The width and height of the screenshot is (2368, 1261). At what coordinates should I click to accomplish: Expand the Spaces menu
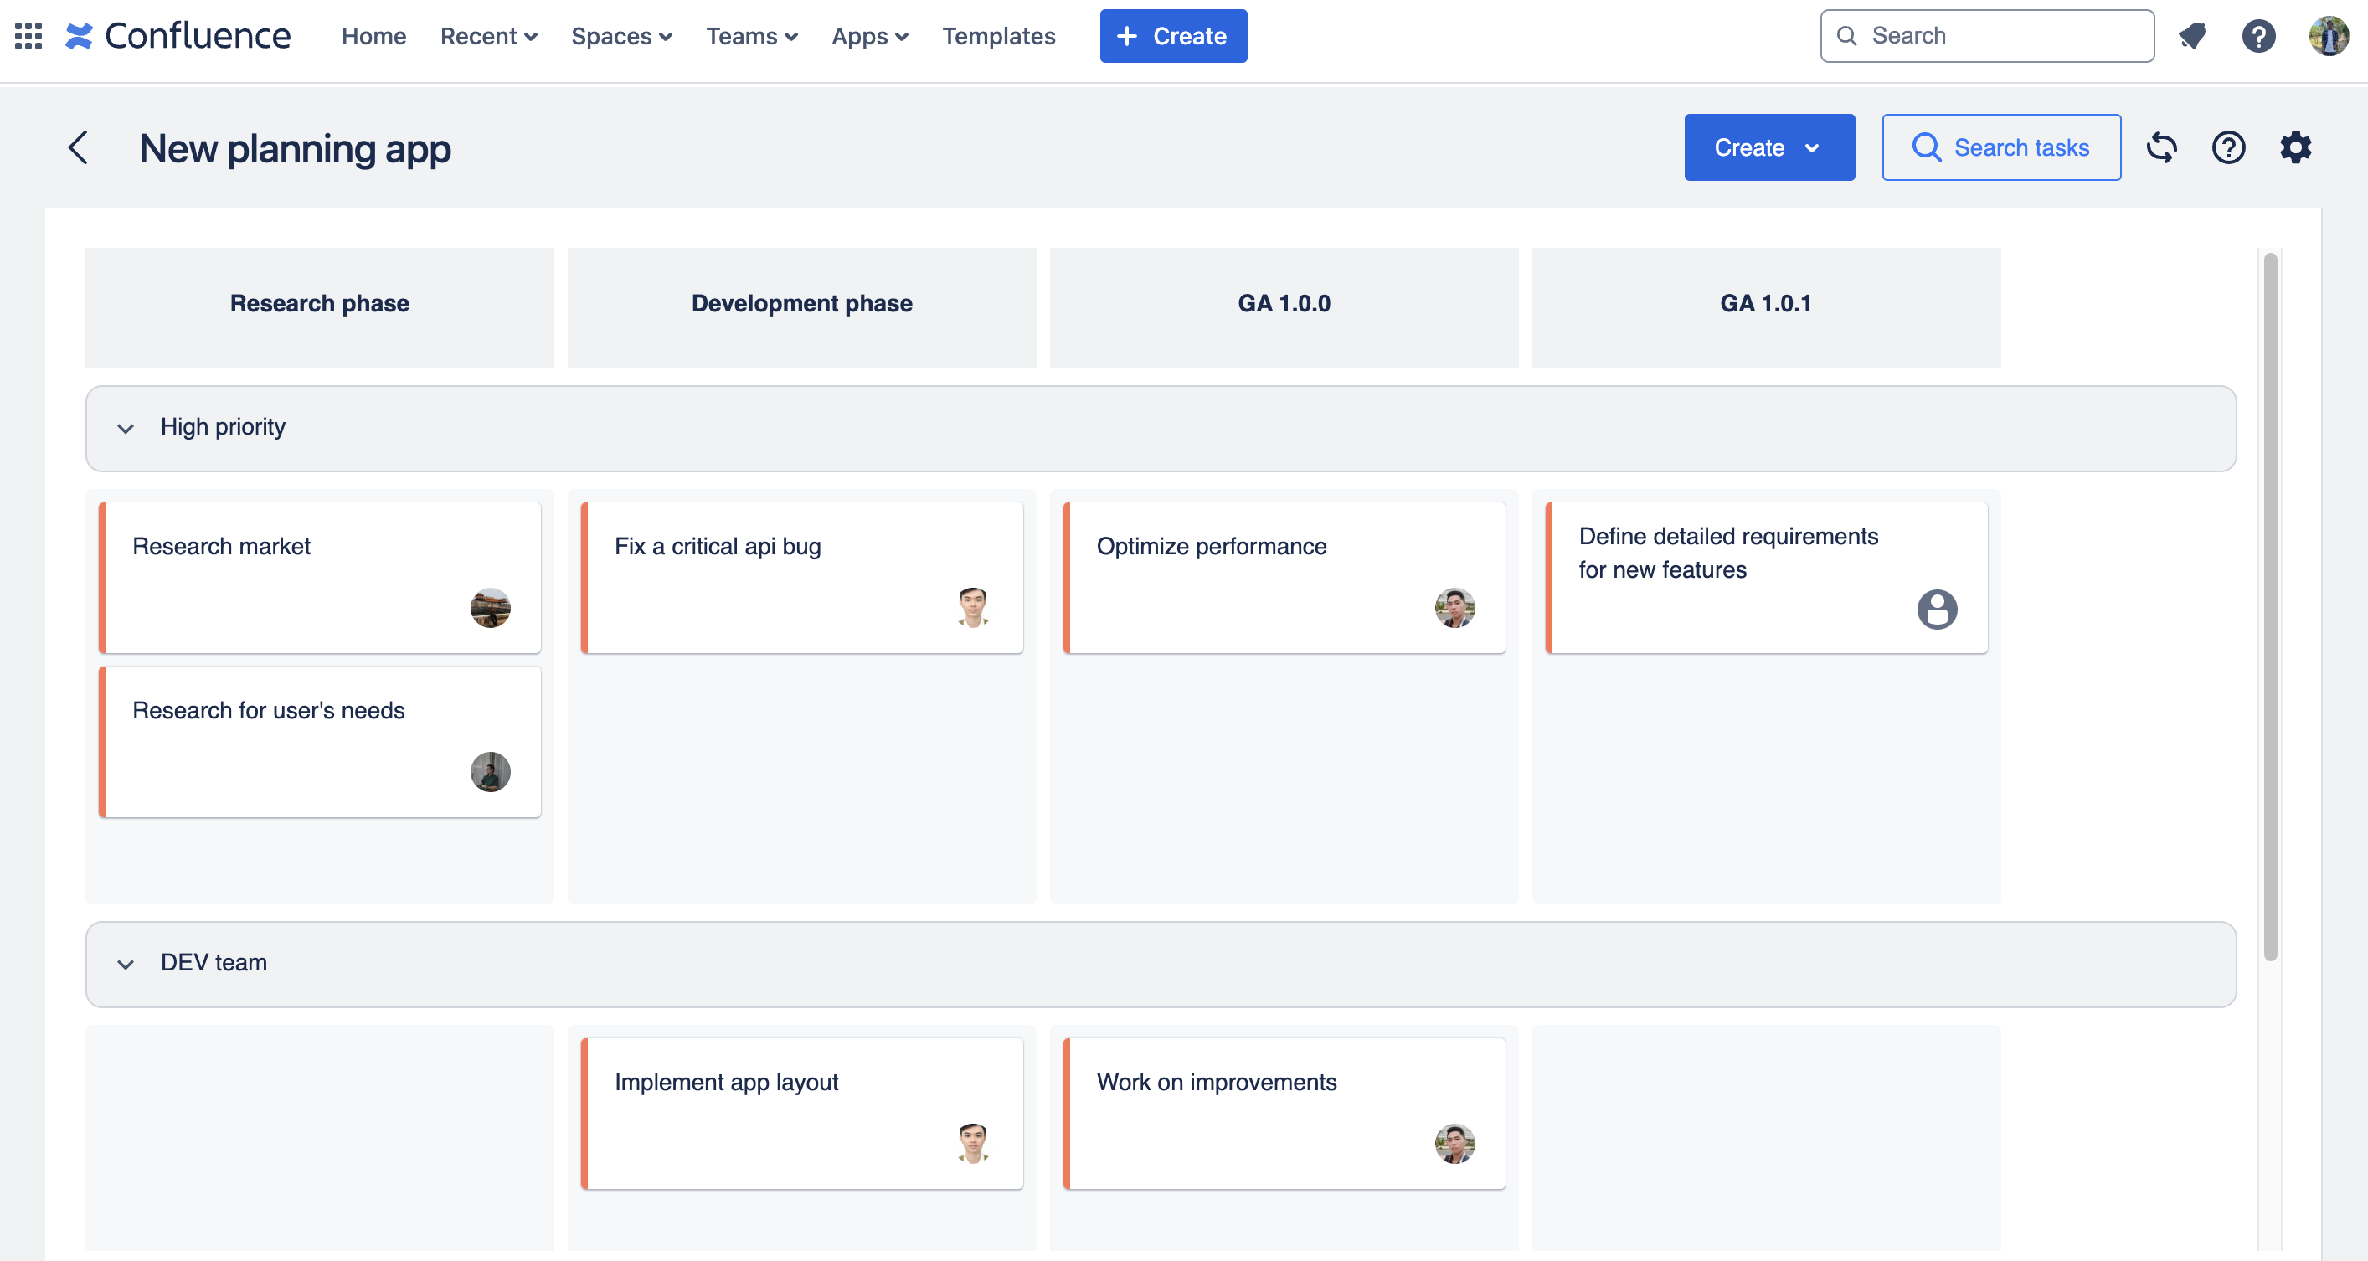[x=621, y=36]
